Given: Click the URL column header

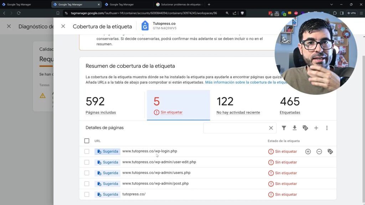Looking at the screenshot, I should [x=97, y=141].
